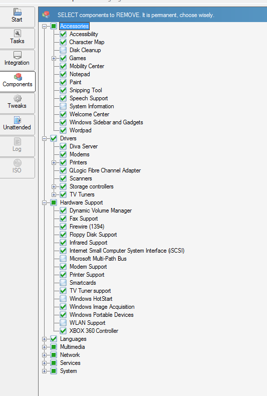Toggle the WLAN Support checkbox
Image resolution: width=267 pixels, height=396 pixels.
tap(63, 323)
